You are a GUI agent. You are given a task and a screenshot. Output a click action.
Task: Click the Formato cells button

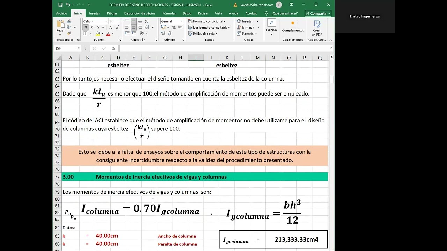(x=247, y=33)
